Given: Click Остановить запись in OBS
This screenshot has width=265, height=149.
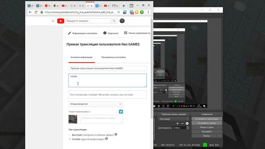Looking at the screenshot, I should (x=207, y=123).
